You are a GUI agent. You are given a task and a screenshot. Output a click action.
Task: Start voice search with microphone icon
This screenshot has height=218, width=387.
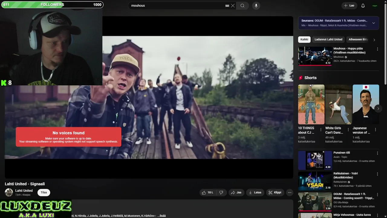pyautogui.click(x=256, y=5)
